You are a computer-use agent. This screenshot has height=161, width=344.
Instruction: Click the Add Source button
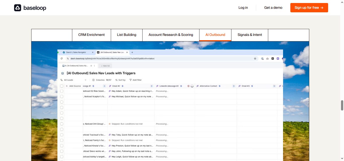pos(75,86)
